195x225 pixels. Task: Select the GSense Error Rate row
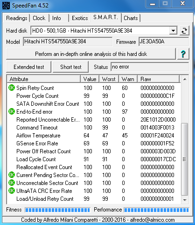coord(94,143)
